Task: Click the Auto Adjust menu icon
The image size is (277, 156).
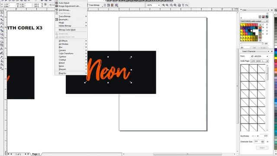Action: [57, 3]
